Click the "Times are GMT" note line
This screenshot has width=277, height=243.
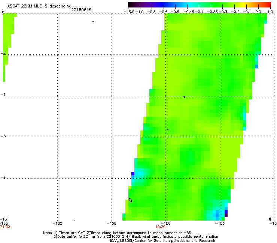[x=117, y=233]
